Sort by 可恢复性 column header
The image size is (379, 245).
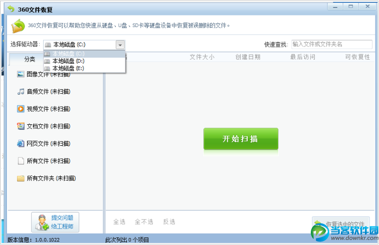(357, 57)
